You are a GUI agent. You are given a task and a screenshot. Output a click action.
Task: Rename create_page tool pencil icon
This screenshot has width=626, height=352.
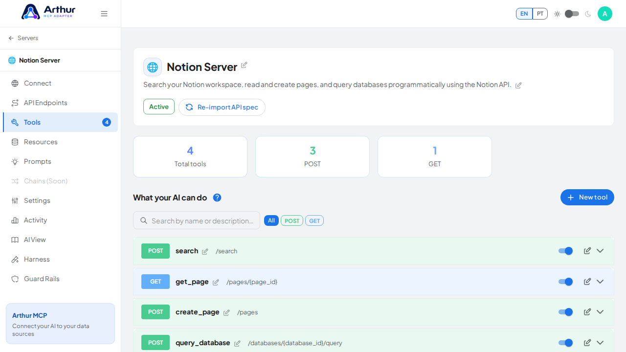226,312
